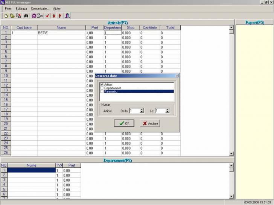
Task: Click the red checkmark toolbar icon
Action: tap(47, 16)
